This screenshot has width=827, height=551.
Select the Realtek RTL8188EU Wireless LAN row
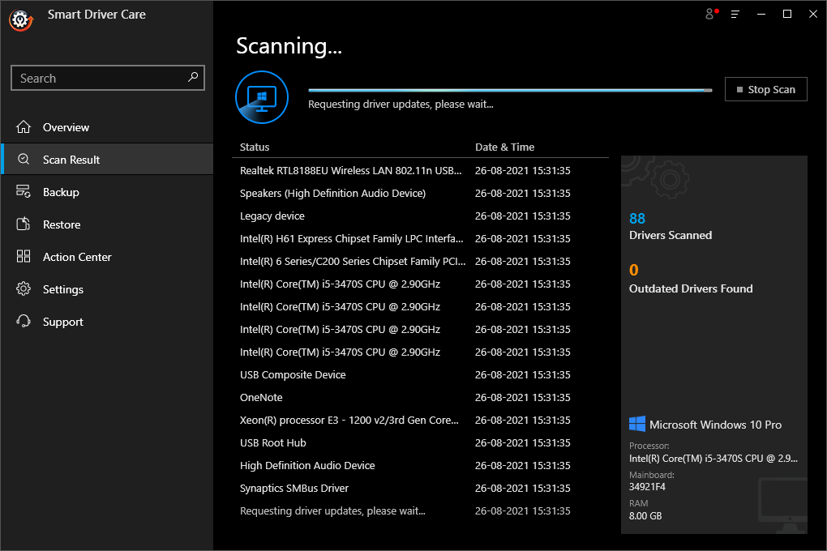pos(420,170)
